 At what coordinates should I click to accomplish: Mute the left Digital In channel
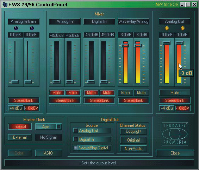[x=91, y=93]
